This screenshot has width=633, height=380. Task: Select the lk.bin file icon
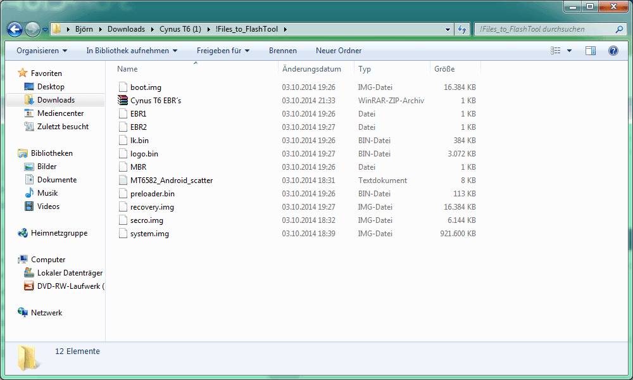pyautogui.click(x=123, y=140)
